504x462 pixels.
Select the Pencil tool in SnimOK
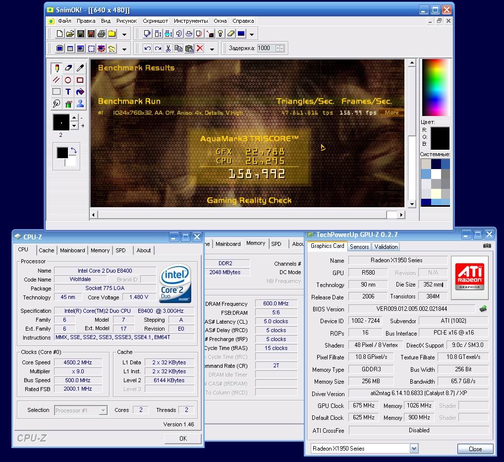[56, 68]
